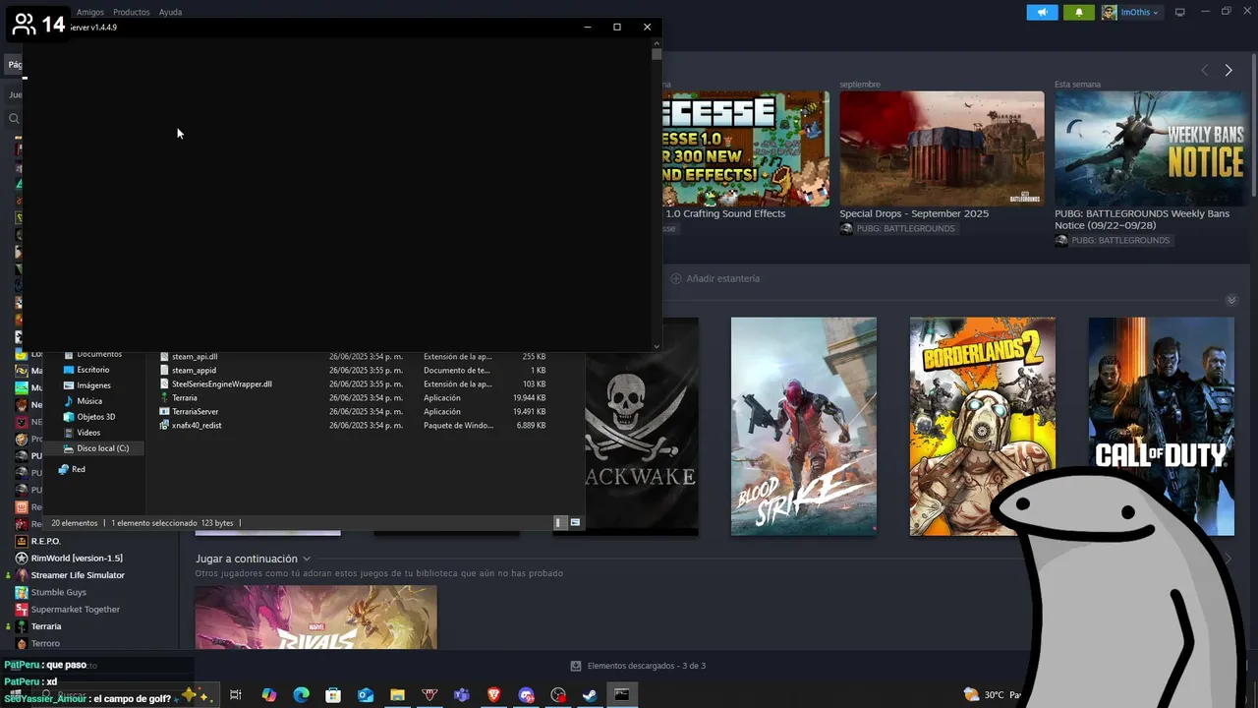1258x708 pixels.
Task: Open Steam from the taskbar
Action: click(590, 695)
